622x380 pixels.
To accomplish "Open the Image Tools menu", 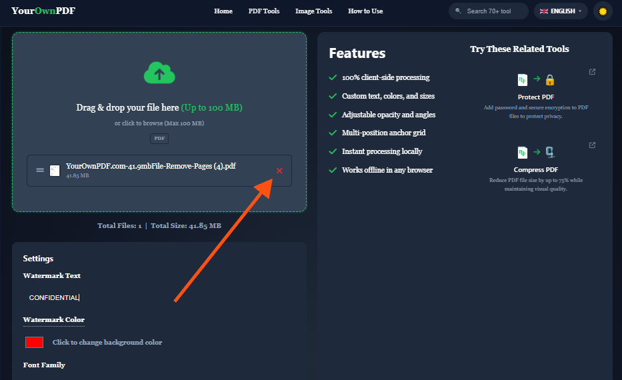I will pos(313,11).
